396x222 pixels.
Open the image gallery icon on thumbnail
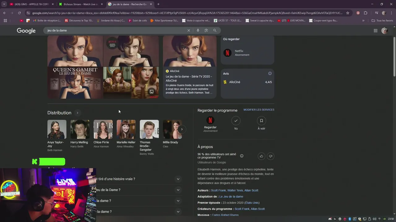pyautogui.click(x=152, y=92)
